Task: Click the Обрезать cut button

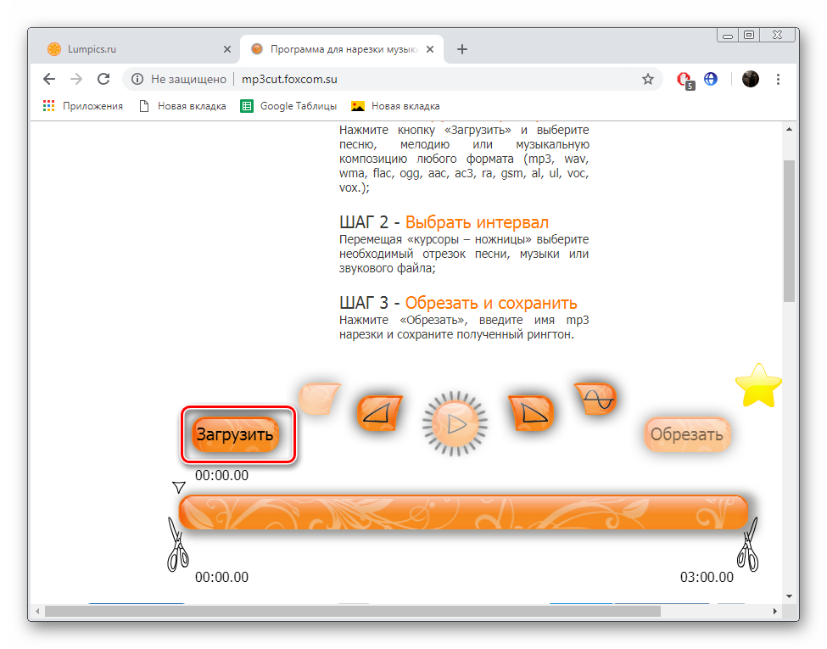Action: [x=686, y=434]
